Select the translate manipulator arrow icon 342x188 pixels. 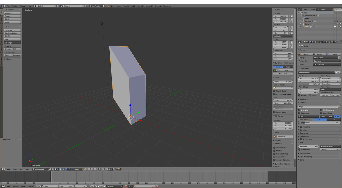click(66, 169)
